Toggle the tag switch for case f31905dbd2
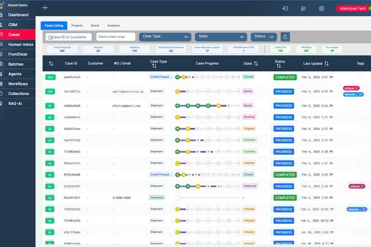 tap(361, 152)
